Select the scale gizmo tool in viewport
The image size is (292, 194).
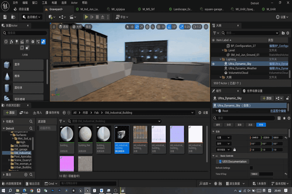coord(141,27)
